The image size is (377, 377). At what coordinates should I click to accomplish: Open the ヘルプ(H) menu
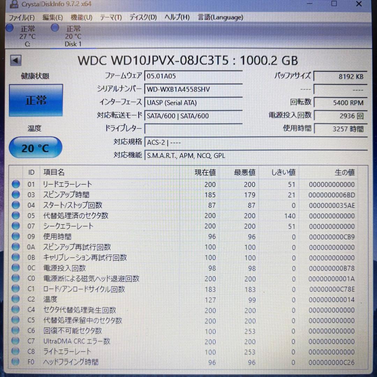(x=176, y=17)
